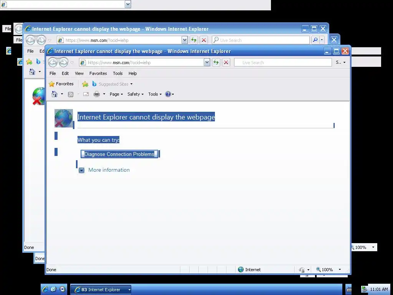Viewport: 393px width, 295px height.
Task: Open the command bar Tools dropdown
Action: [x=155, y=94]
